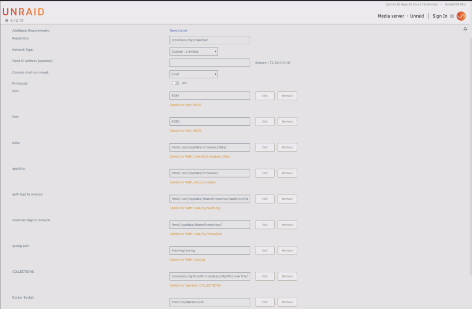Click Container Path /etc/crowdsec text
The height and width of the screenshot is (309, 472).
193,182
